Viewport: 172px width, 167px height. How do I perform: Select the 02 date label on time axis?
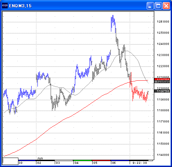39,163
